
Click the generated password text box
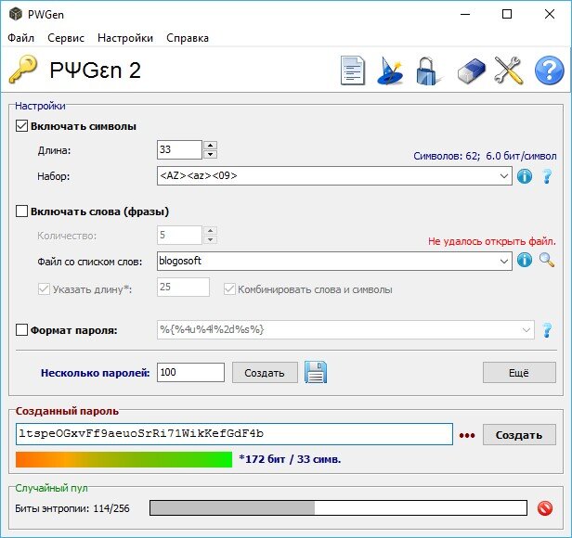[x=234, y=434]
